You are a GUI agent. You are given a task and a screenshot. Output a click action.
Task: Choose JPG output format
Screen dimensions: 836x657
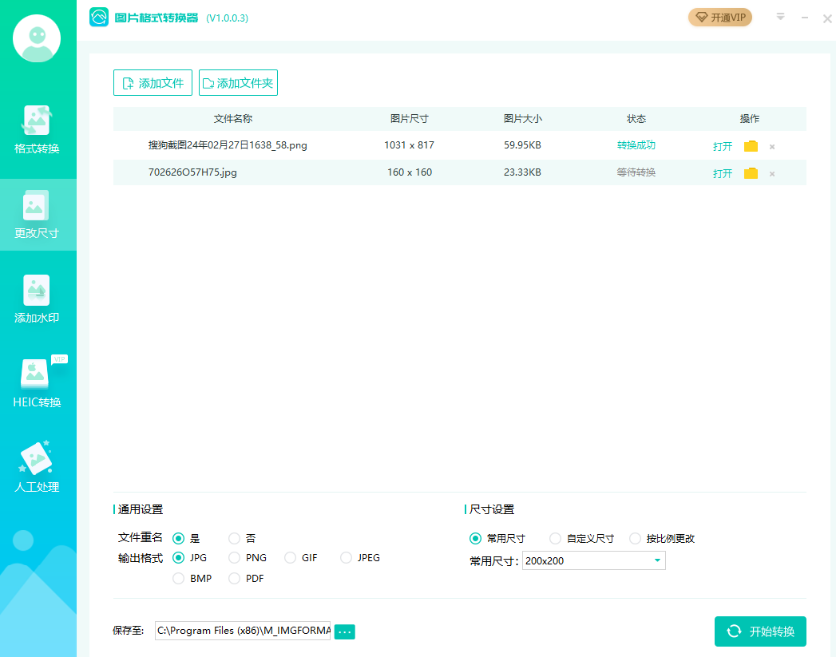[x=179, y=558]
